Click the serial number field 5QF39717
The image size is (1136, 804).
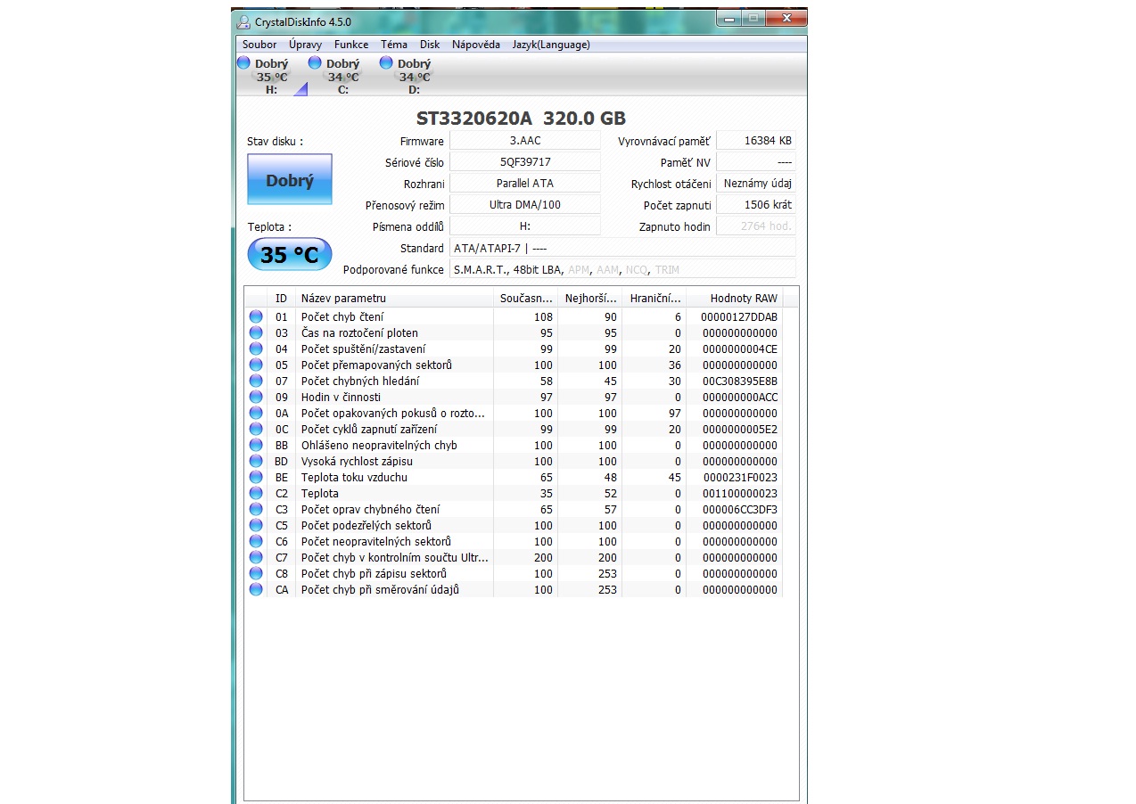[525, 162]
